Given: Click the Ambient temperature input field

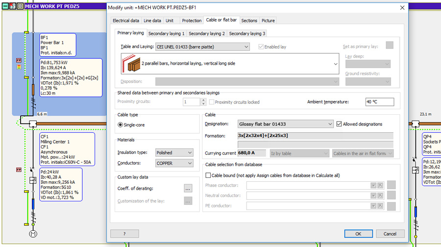Looking at the screenshot, I should pos(379,102).
